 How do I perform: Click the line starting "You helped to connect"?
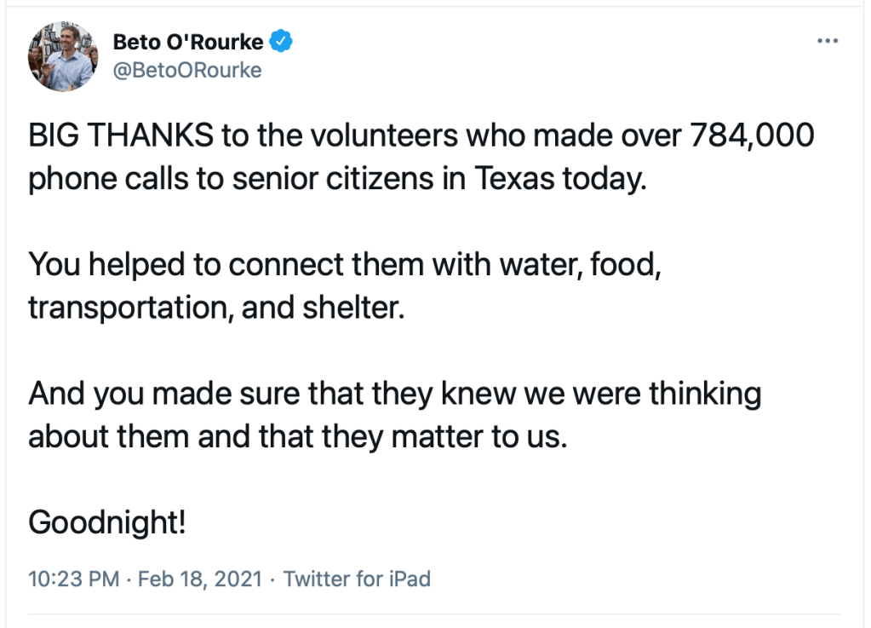click(345, 264)
